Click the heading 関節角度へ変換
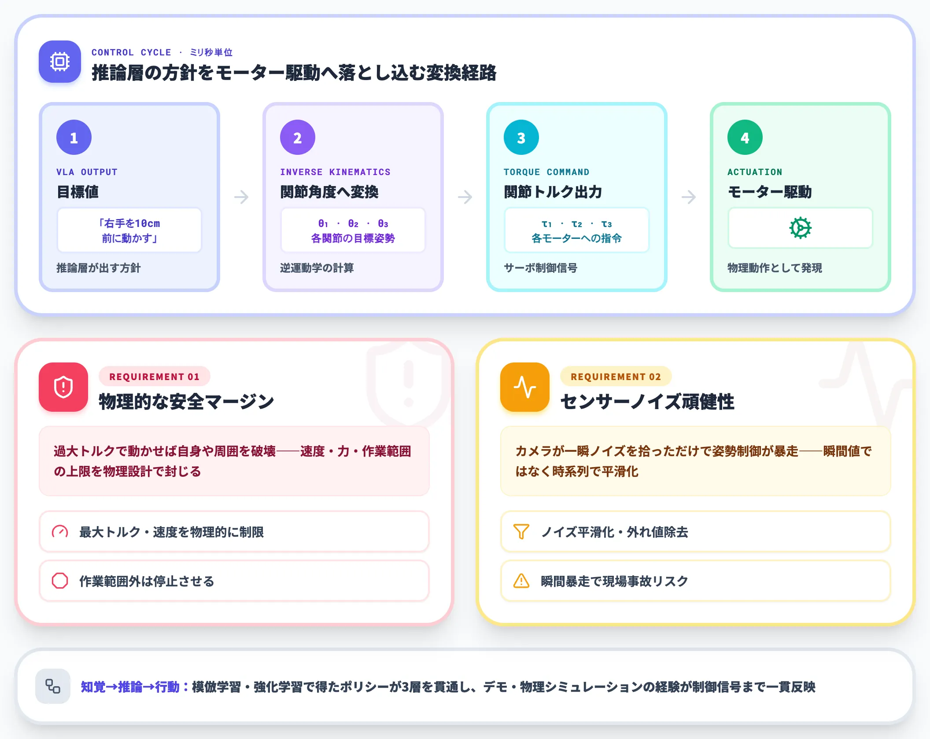 329,192
